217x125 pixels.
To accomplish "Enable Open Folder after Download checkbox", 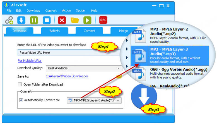I will (x=20, y=84).
